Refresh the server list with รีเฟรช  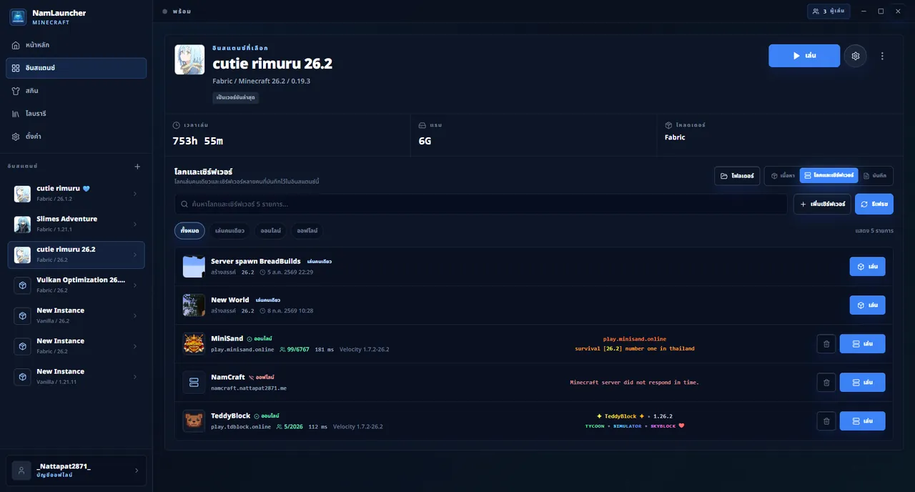[x=874, y=205]
